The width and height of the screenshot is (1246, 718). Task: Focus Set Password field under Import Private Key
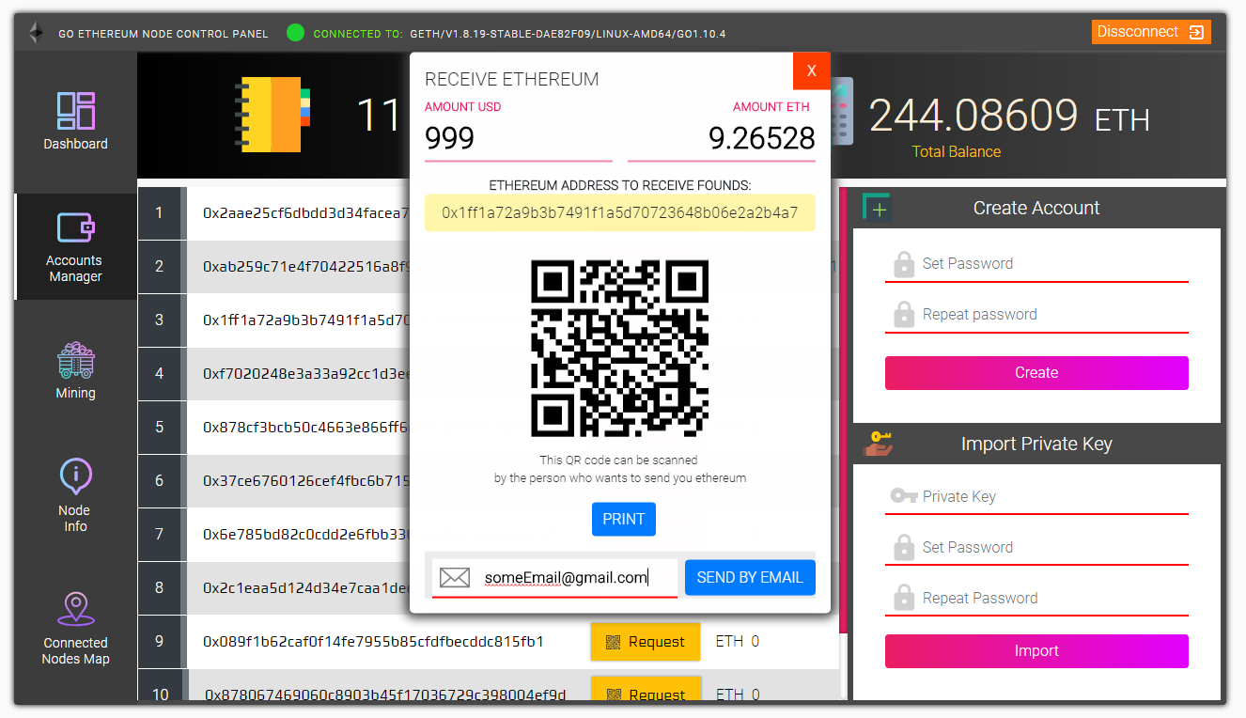[x=1036, y=548]
